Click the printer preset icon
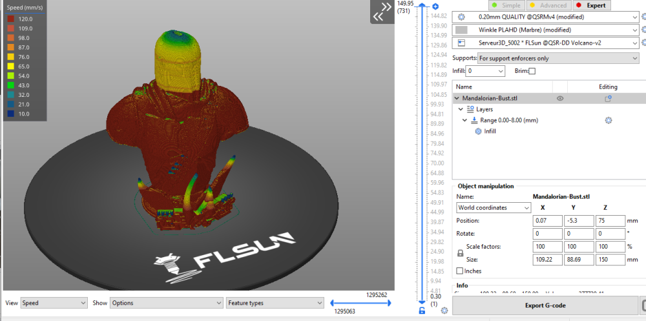 click(461, 43)
